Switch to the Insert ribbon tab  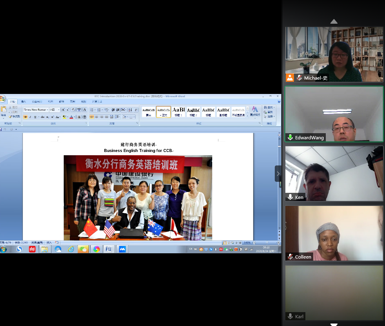coord(23,101)
